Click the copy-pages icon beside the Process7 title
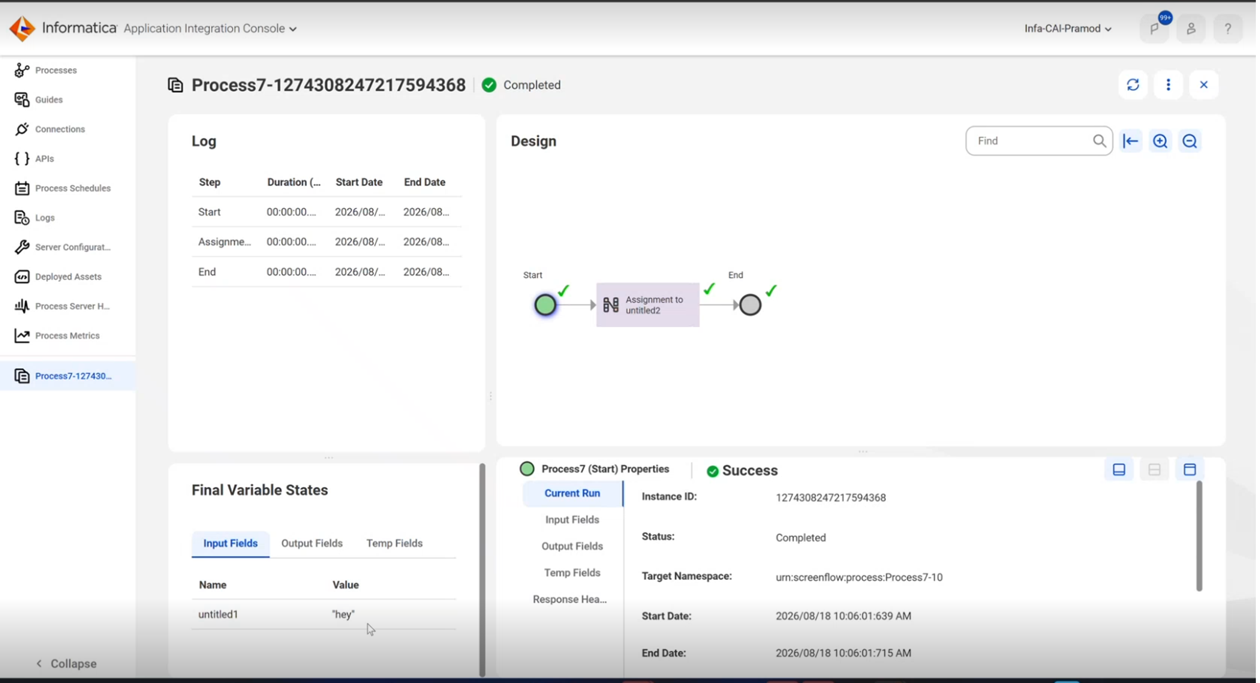Viewport: 1260px width, 683px height. 175,85
